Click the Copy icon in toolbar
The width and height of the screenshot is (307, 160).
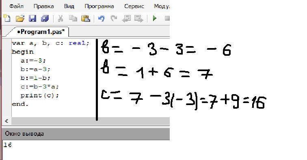pos(73,18)
